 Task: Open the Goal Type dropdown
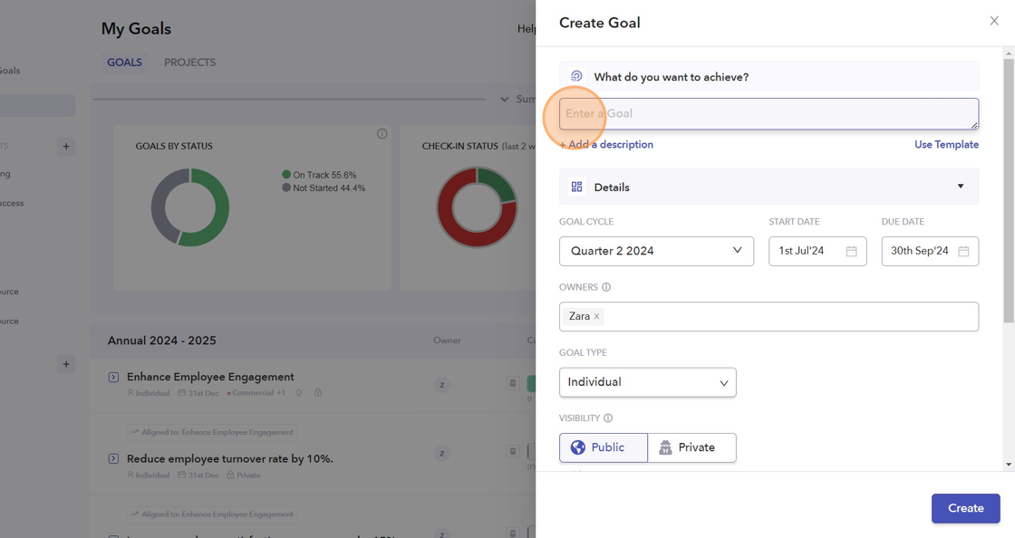(x=647, y=382)
